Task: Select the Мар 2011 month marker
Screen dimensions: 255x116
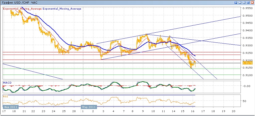Action: click(x=89, y=107)
